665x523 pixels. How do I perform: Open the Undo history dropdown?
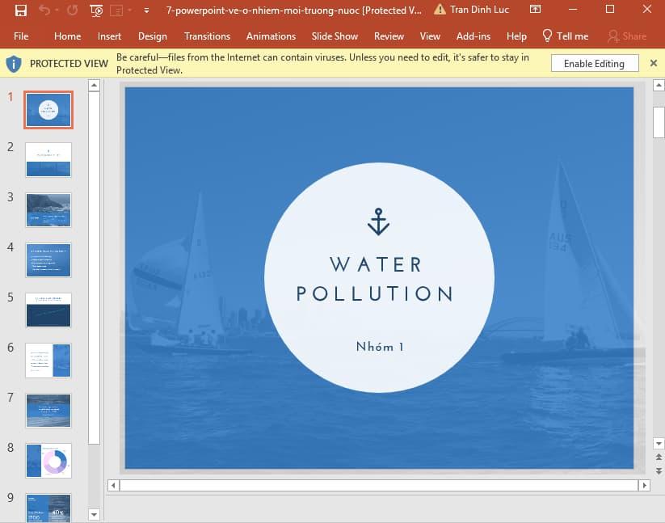click(x=57, y=11)
